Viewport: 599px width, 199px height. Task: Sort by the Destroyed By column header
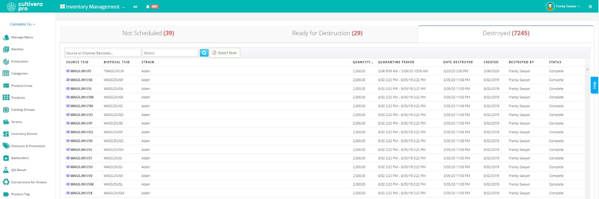pos(522,62)
